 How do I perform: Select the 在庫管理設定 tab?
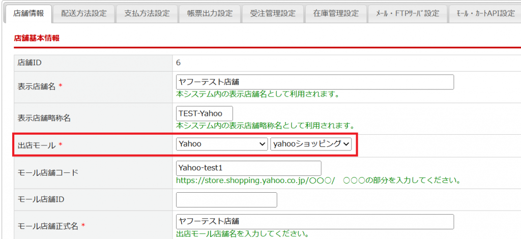pyautogui.click(x=336, y=14)
